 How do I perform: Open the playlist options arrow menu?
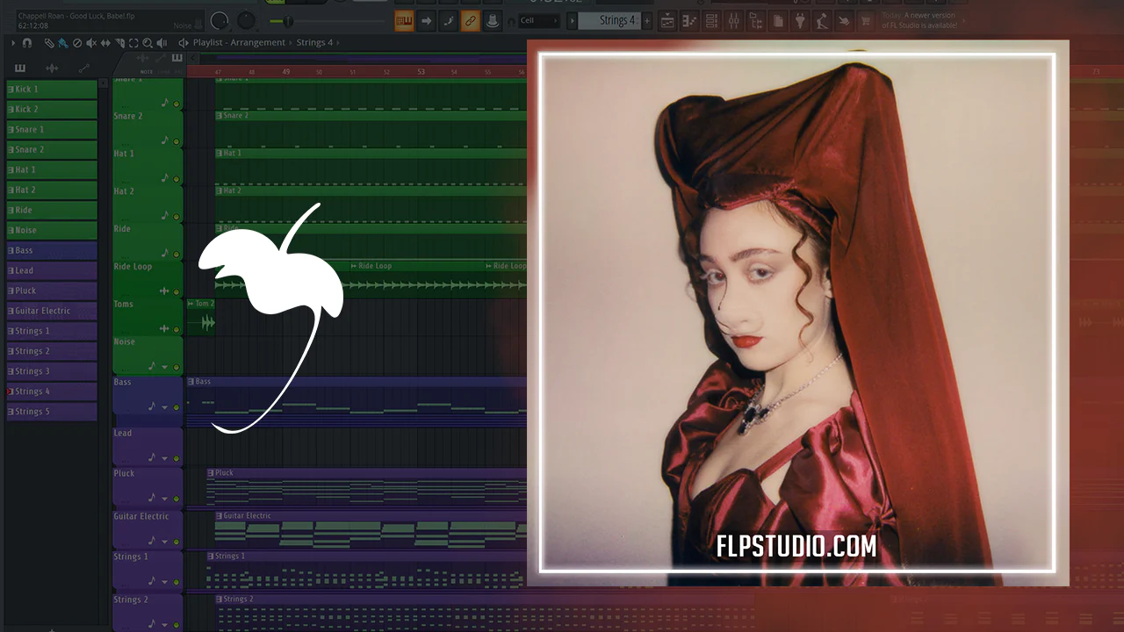(x=13, y=42)
